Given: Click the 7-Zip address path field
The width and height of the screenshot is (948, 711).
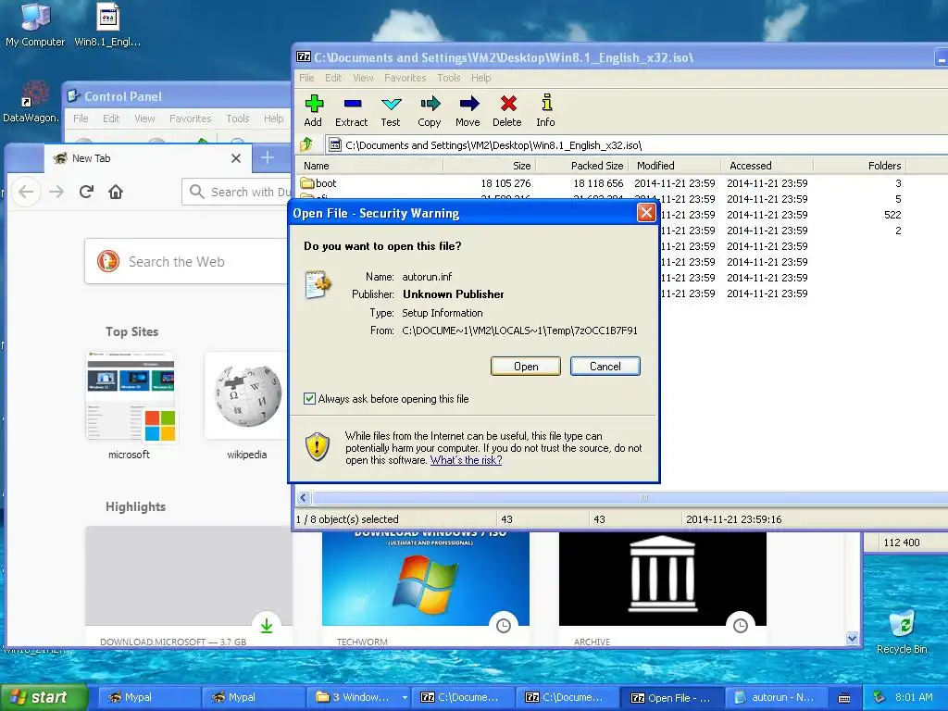Looking at the screenshot, I should (x=638, y=145).
